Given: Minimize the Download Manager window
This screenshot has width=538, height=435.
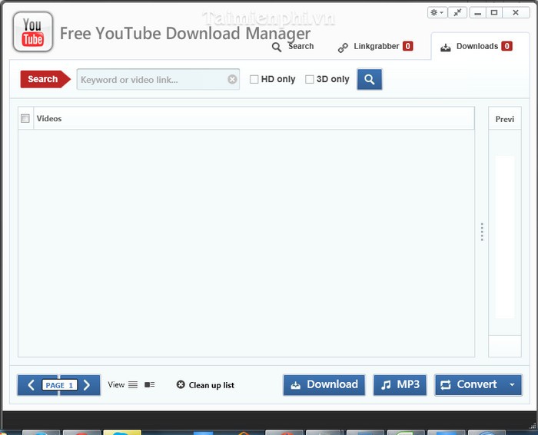Looking at the screenshot, I should click(x=477, y=13).
